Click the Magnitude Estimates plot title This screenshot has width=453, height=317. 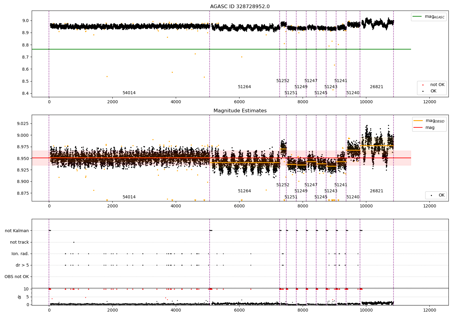click(x=240, y=111)
